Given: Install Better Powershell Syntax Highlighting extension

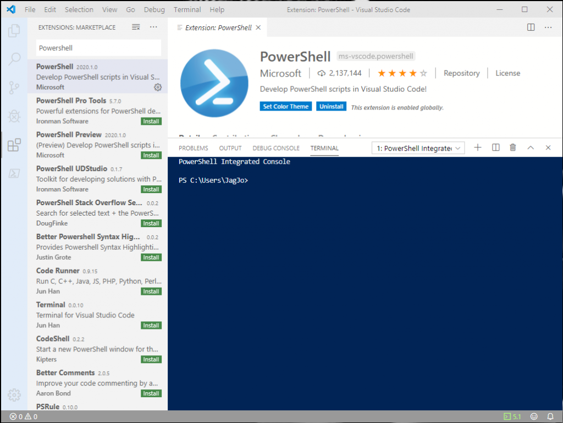Looking at the screenshot, I should coord(151,257).
